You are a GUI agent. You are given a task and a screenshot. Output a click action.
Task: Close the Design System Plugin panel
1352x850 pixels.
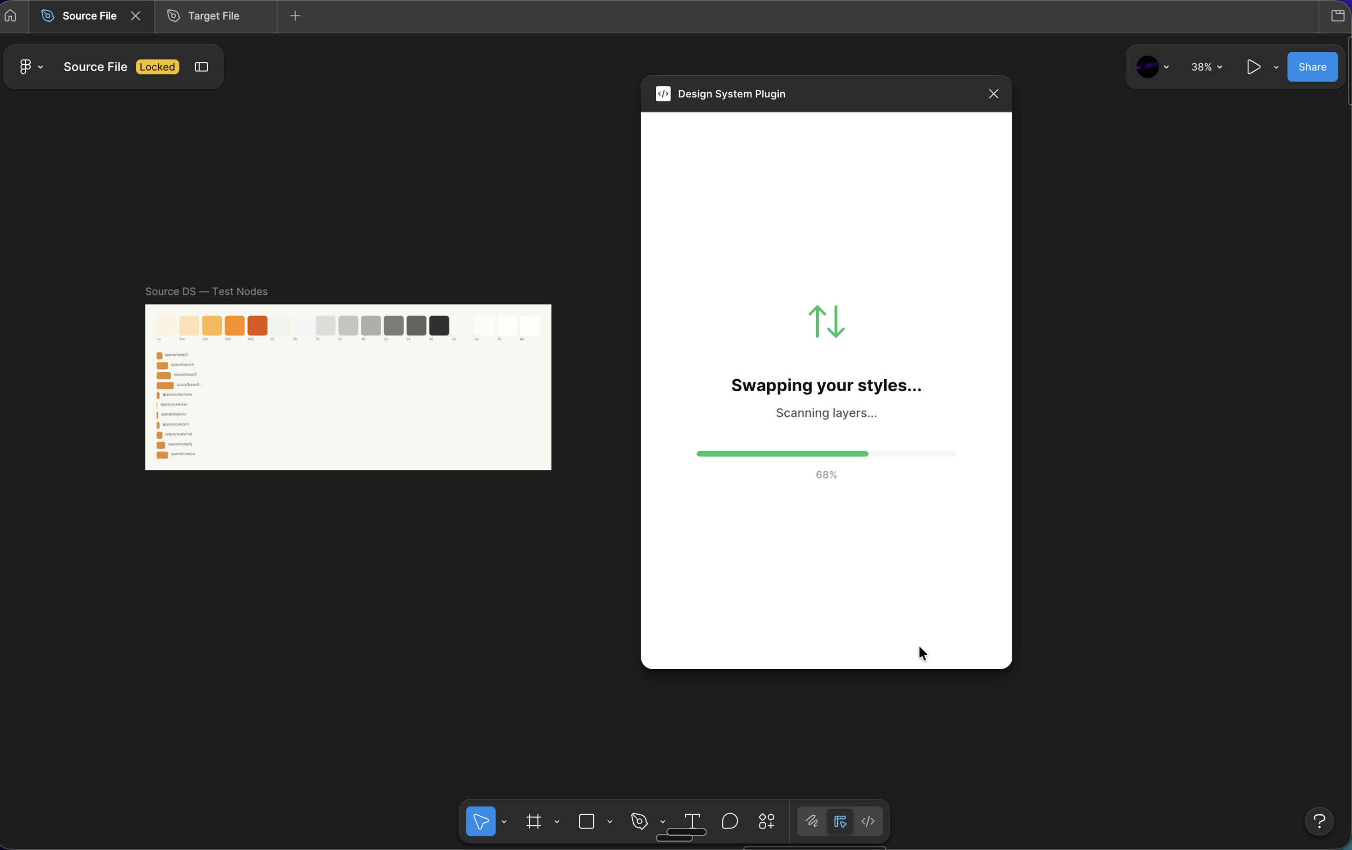pyautogui.click(x=994, y=94)
